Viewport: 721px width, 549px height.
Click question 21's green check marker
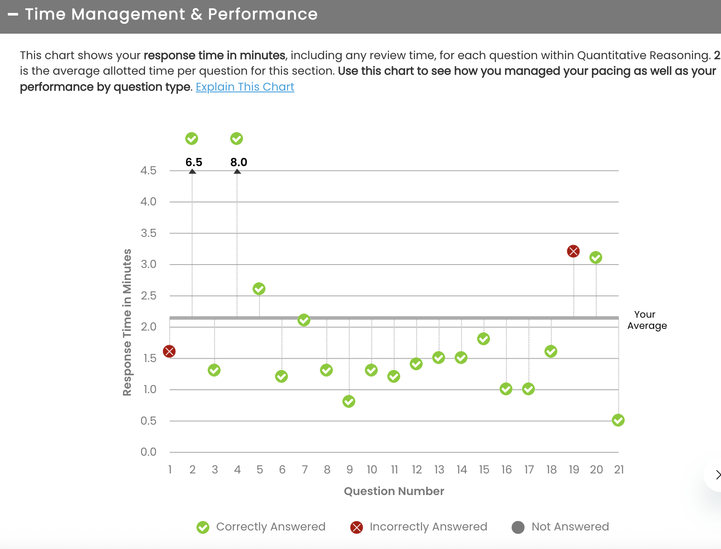pyautogui.click(x=618, y=420)
